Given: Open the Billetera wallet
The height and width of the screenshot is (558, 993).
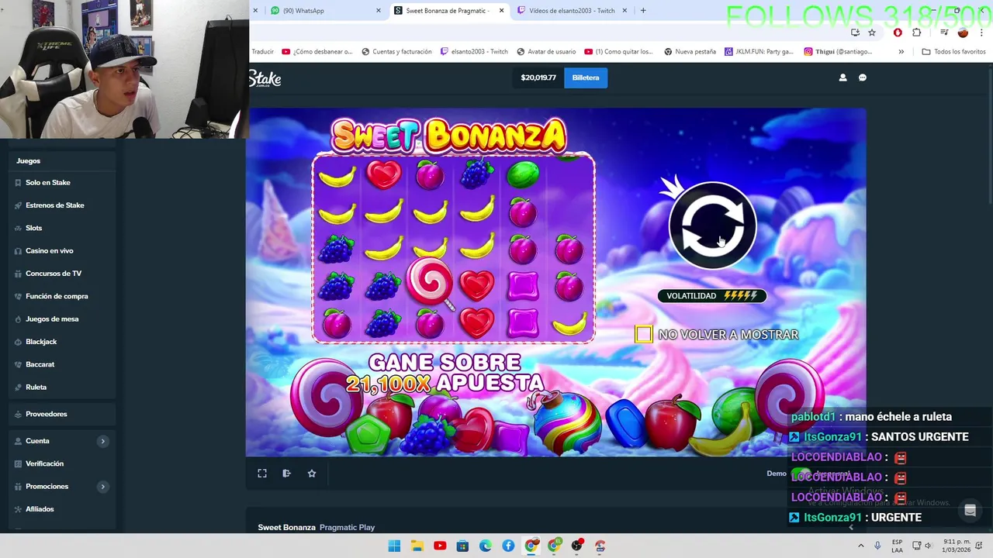Looking at the screenshot, I should pos(586,77).
